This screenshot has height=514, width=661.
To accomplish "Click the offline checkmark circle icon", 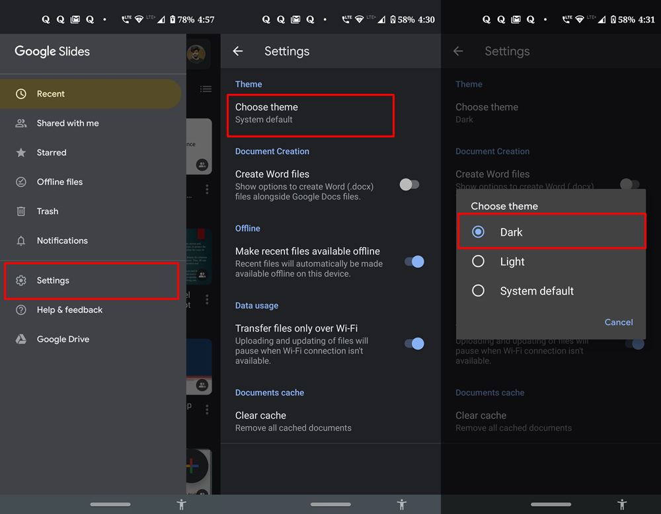I will (x=20, y=182).
